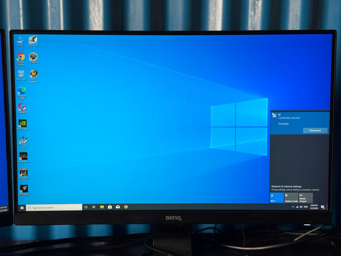Click Disconnect for the Wi-Fi network
Viewport: 341px width, 256px height.
click(315, 131)
